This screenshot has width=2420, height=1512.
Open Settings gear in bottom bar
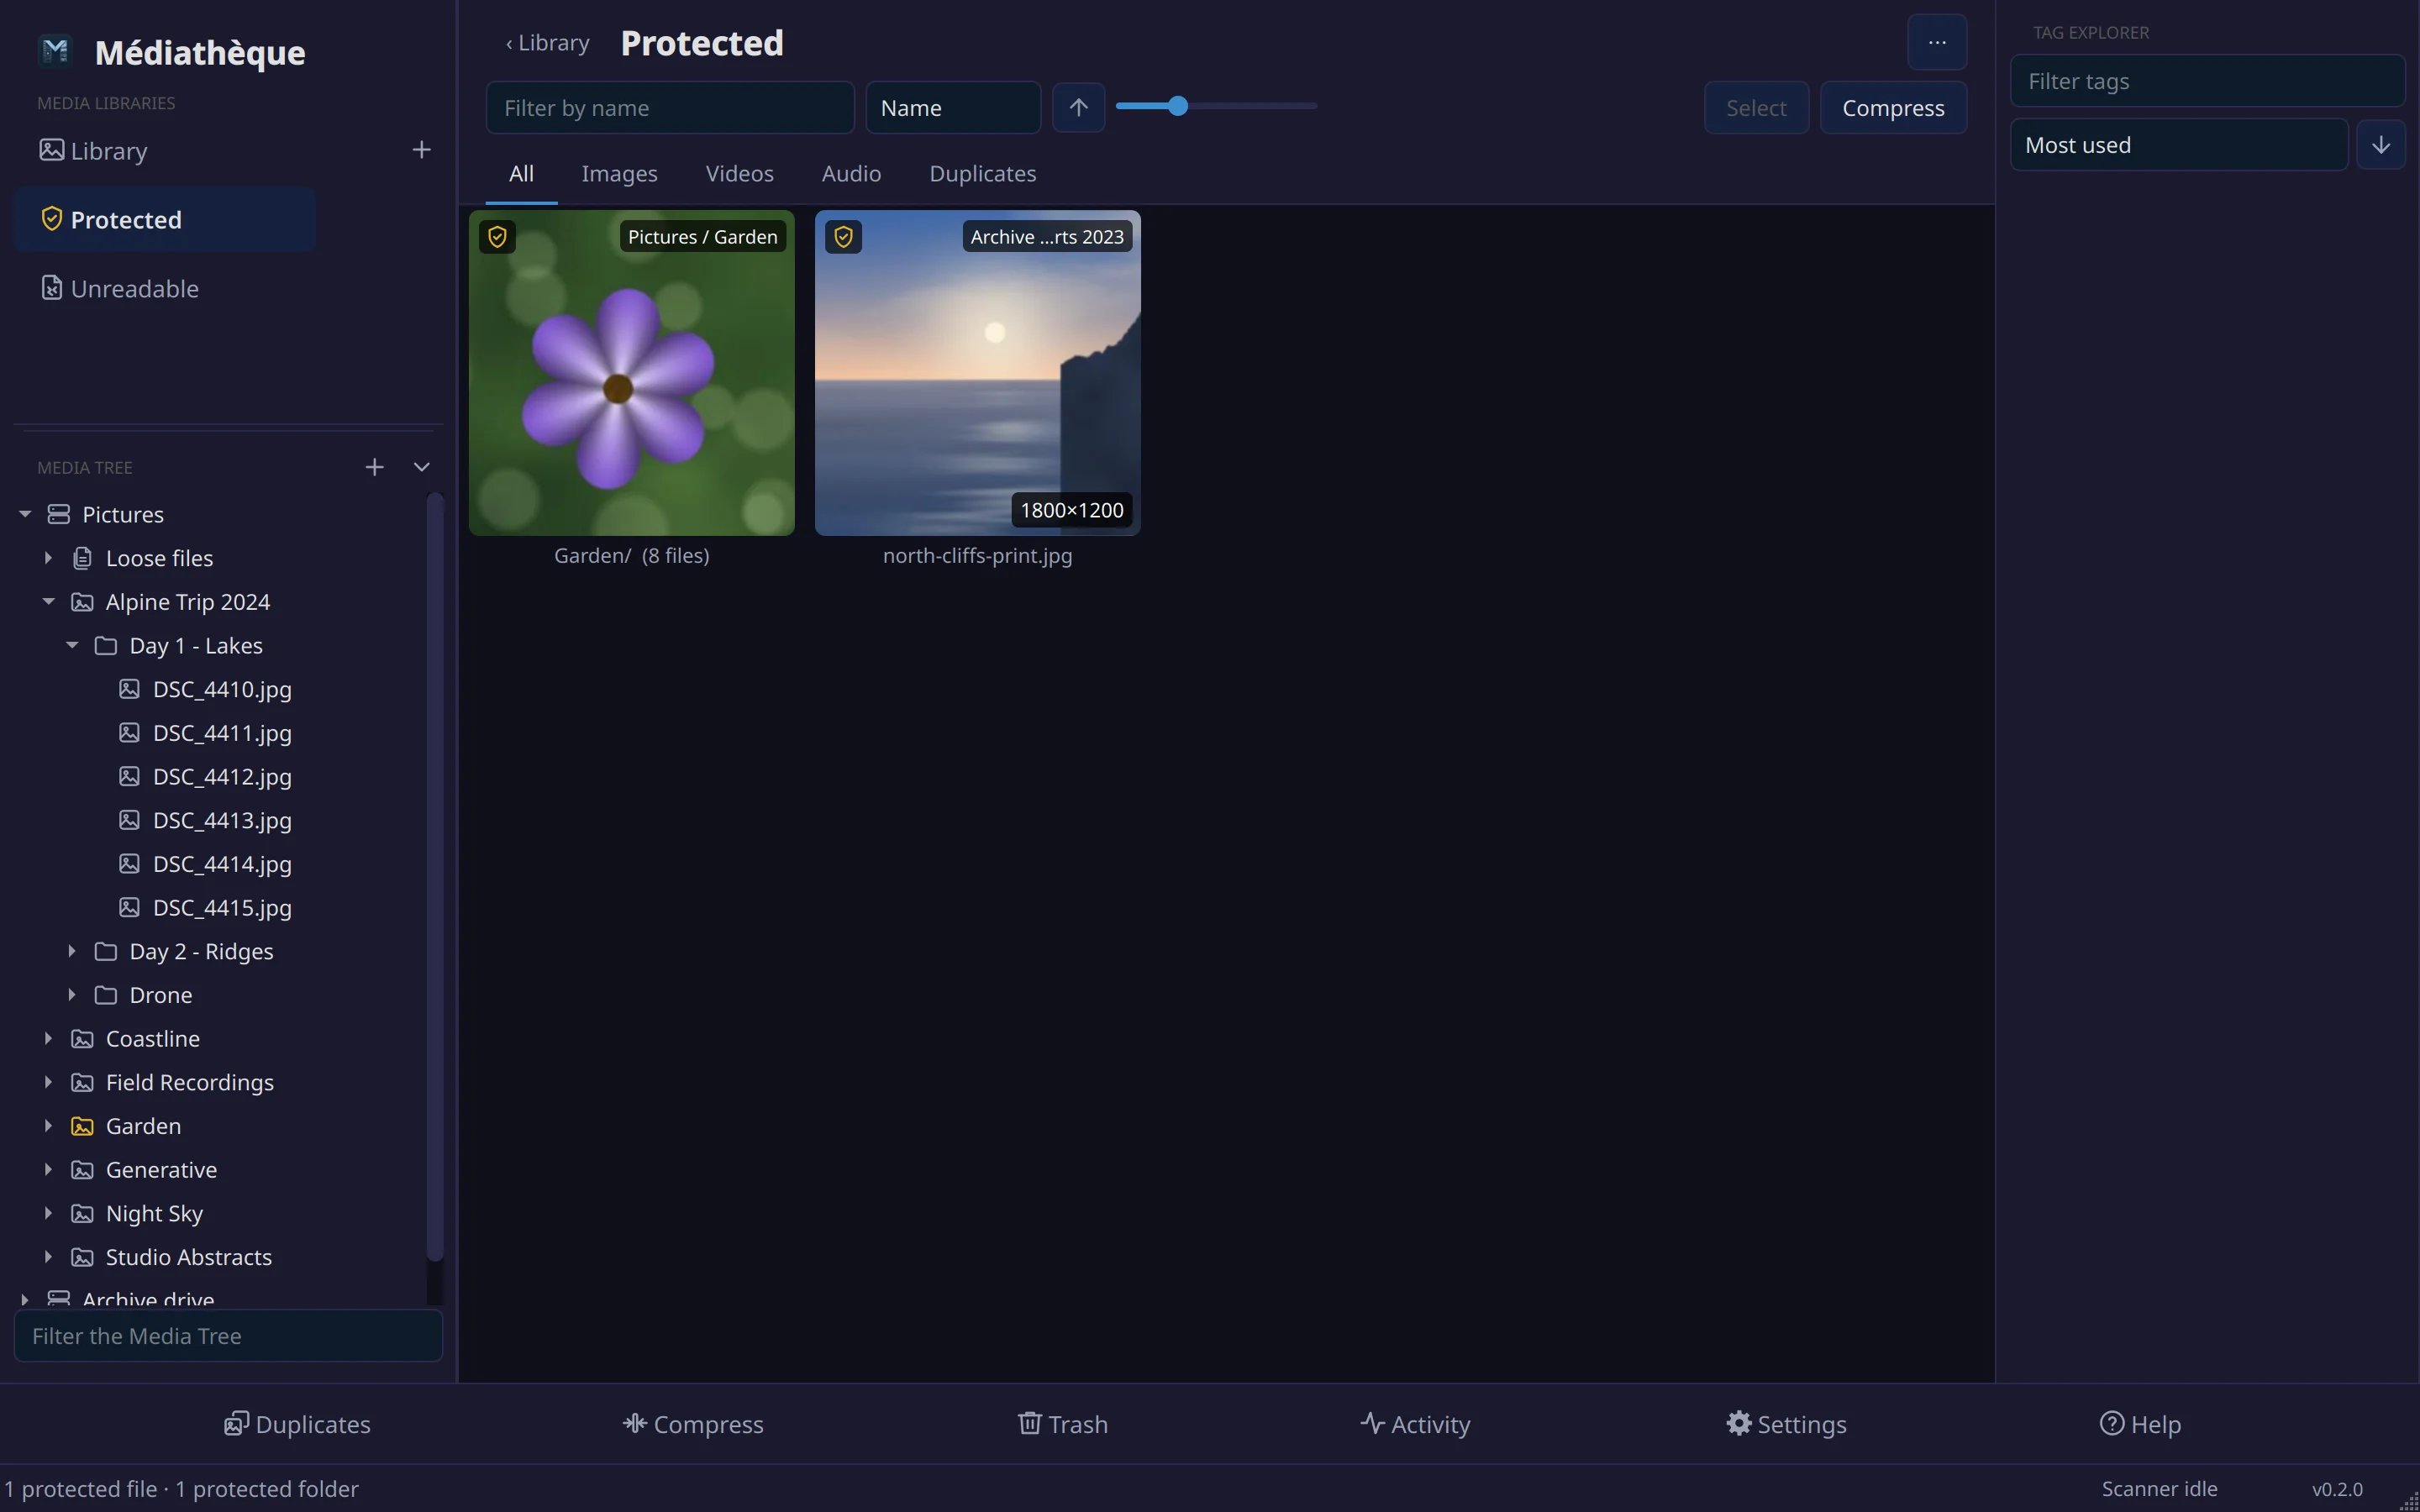pyautogui.click(x=1786, y=1424)
